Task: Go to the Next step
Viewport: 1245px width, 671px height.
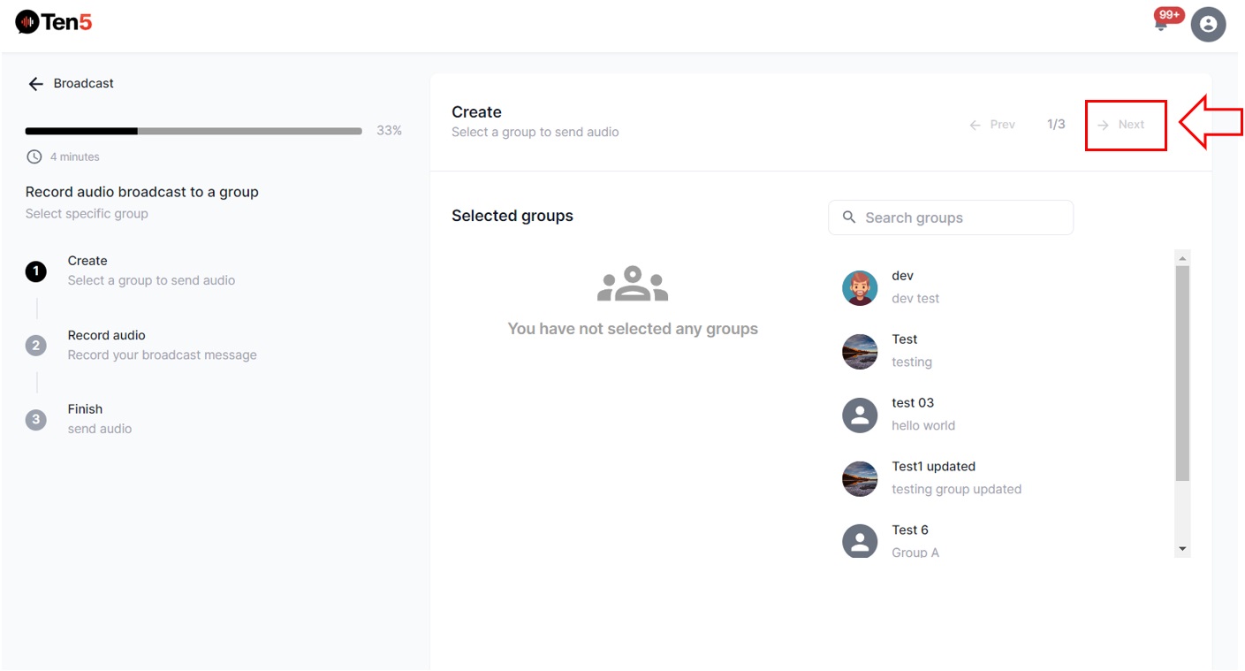Action: point(1121,125)
